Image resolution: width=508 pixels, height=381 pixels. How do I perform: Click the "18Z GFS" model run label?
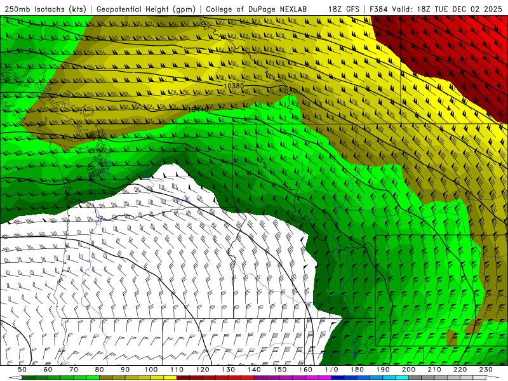tap(344, 9)
